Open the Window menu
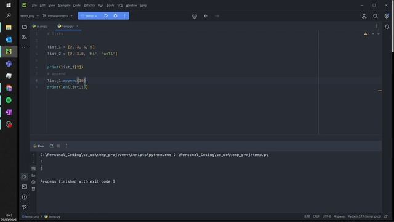 click(x=131, y=6)
